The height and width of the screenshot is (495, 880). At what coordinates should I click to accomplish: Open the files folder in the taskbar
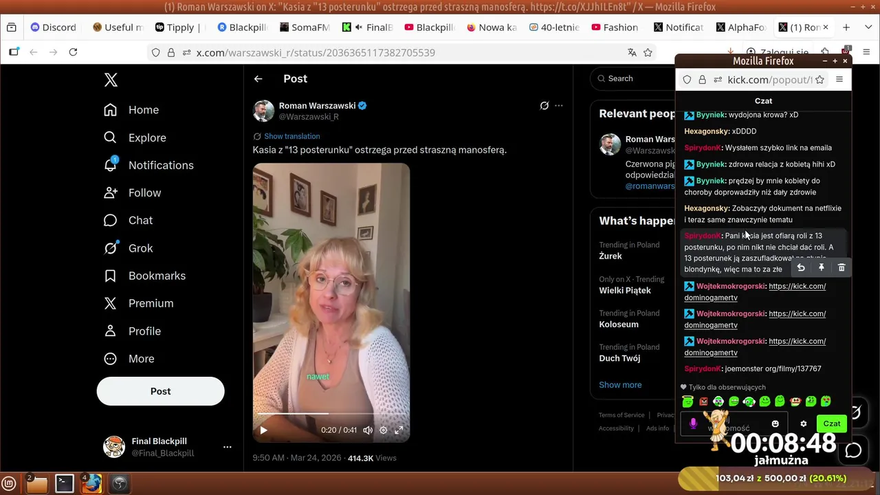coord(36,484)
